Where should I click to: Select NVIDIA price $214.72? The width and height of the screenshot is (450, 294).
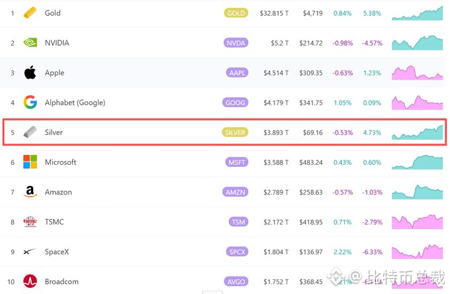coord(311,43)
